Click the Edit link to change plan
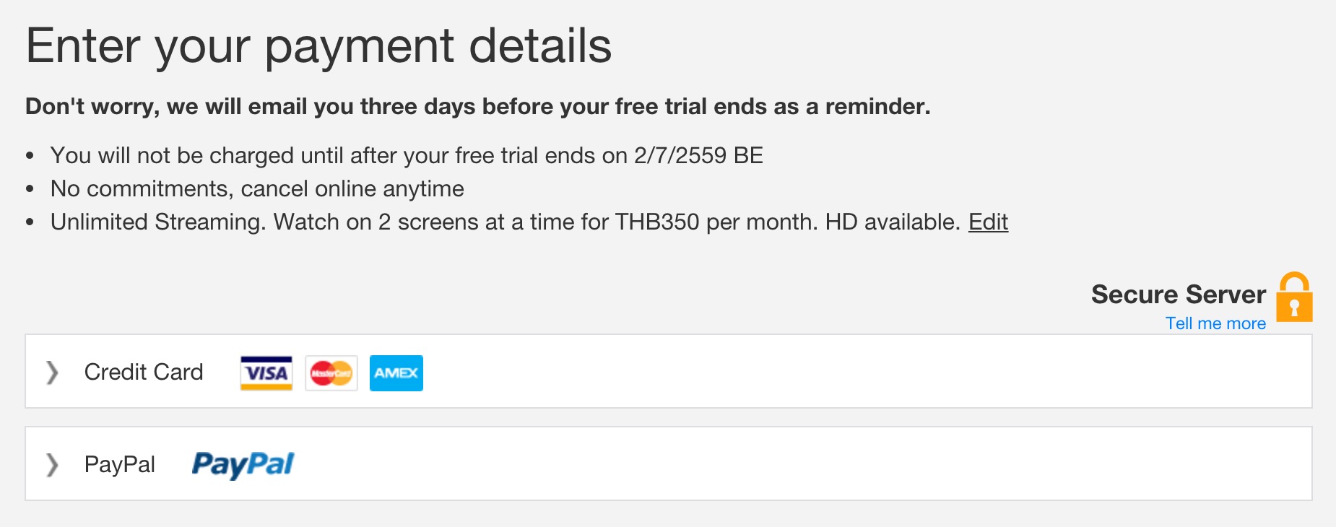Screen dimensions: 1336x527 tap(987, 222)
